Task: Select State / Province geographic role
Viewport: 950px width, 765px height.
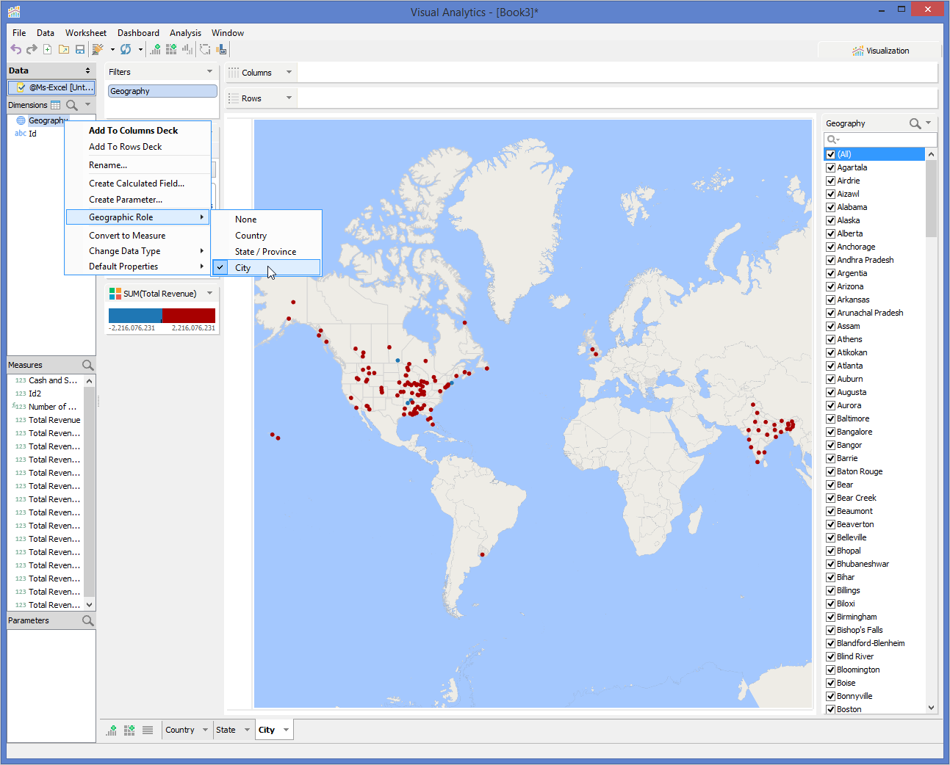Action: 267,252
